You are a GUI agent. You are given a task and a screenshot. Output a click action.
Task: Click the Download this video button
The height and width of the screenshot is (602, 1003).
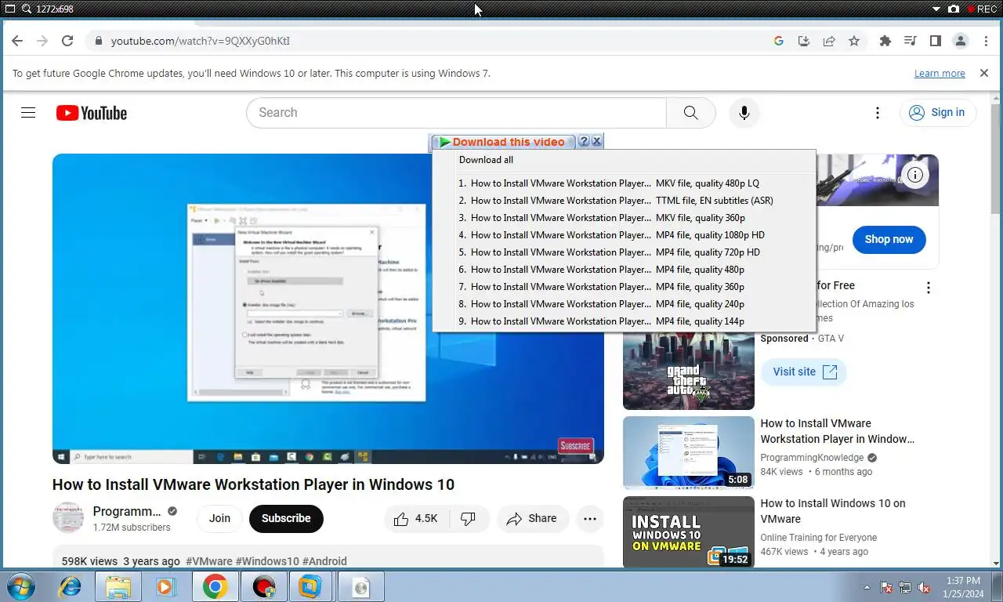coord(504,142)
